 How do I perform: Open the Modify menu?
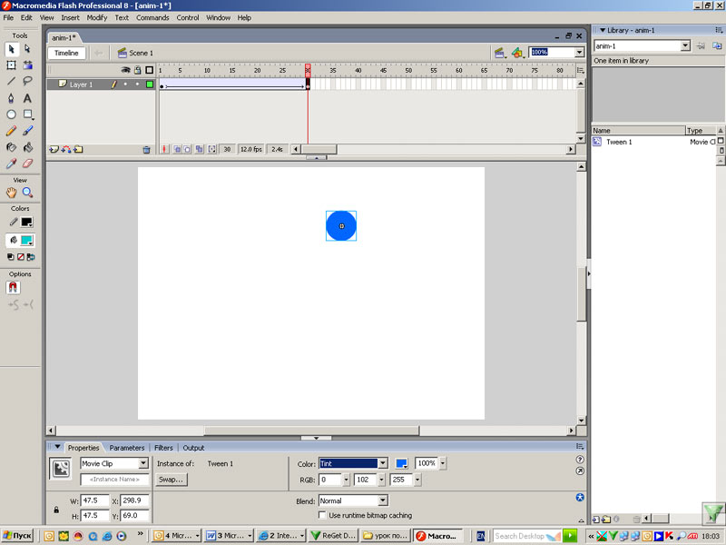97,17
